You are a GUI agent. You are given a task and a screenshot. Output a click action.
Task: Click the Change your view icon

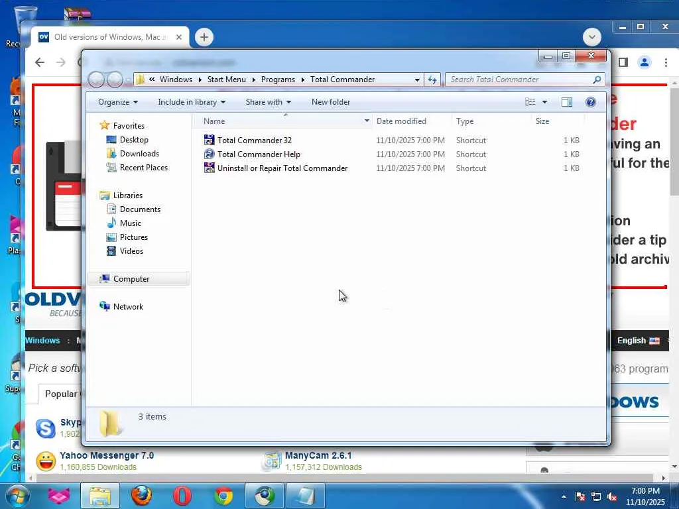click(x=530, y=102)
